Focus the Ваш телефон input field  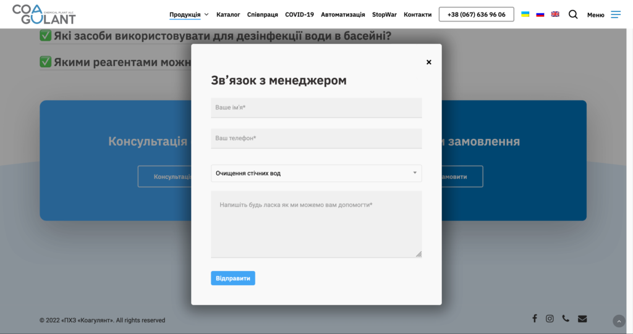[x=316, y=138]
